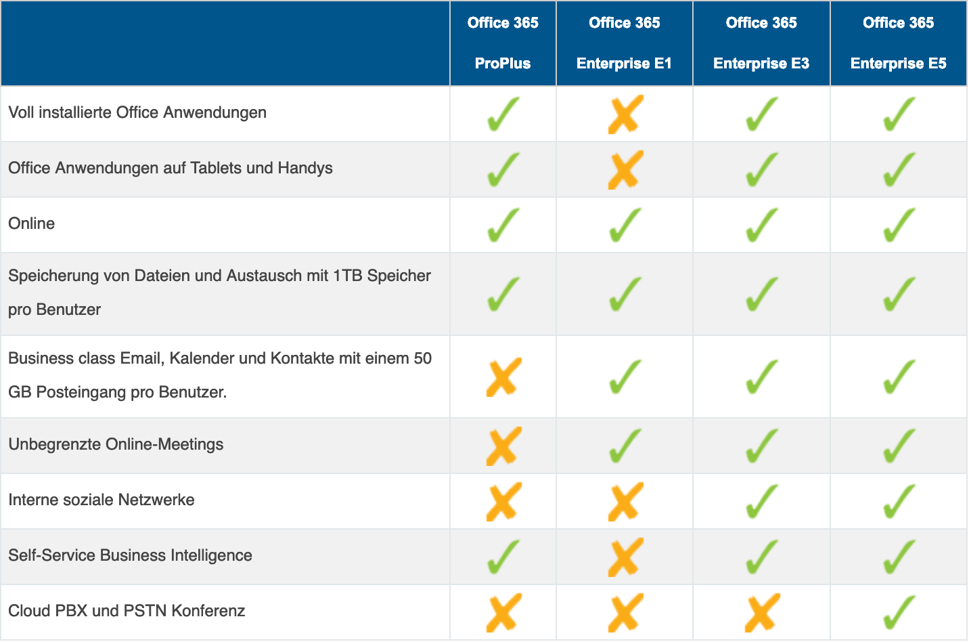969x642 pixels.
Task: Click the Interne soziale Netzwerke label
Action: [x=102, y=500]
